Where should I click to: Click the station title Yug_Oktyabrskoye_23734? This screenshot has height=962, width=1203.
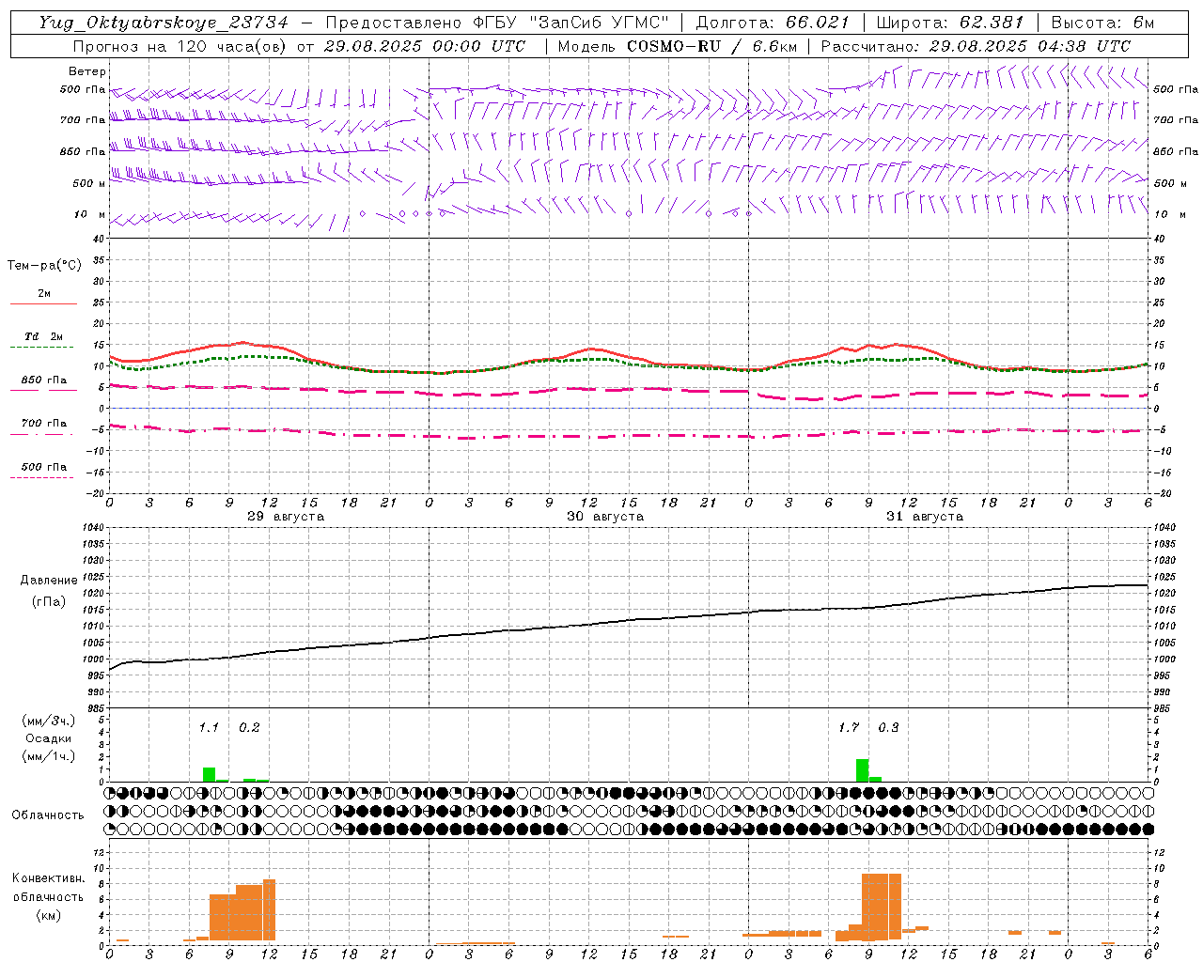[164, 23]
